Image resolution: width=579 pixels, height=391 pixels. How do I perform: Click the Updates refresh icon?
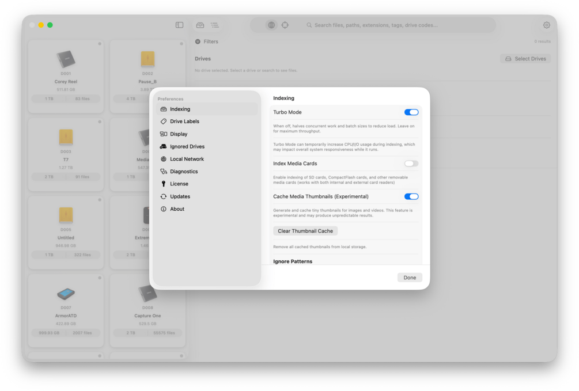[x=163, y=196]
